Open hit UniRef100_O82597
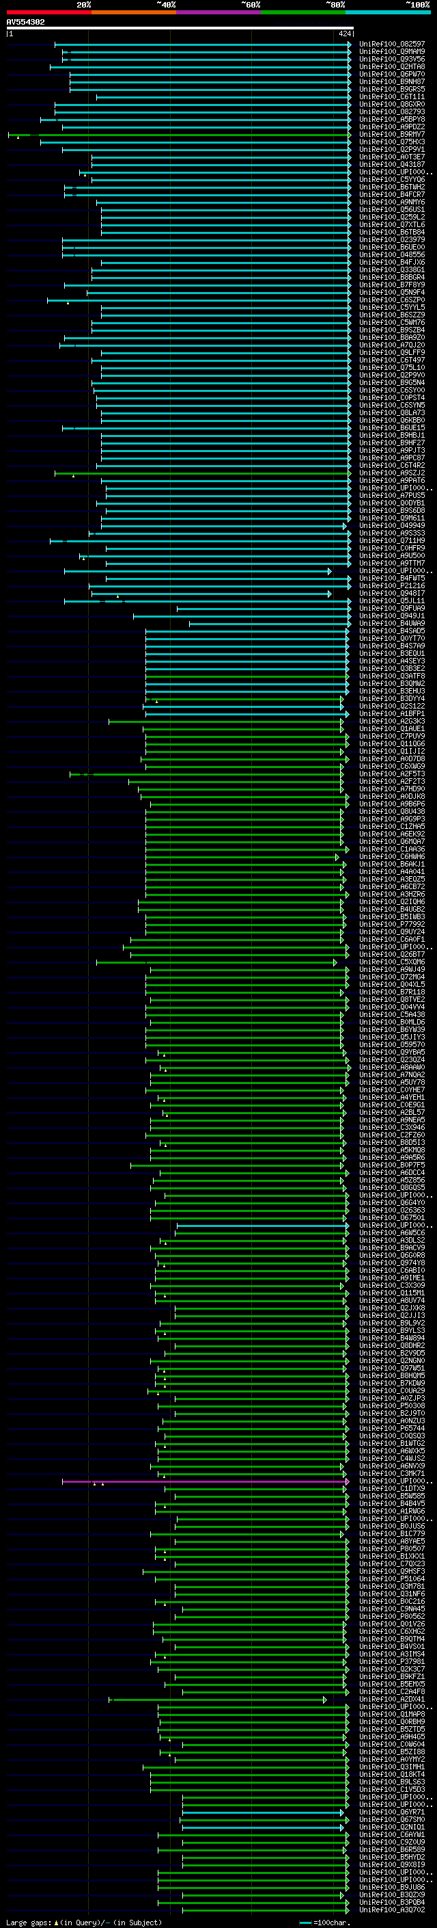Viewport: 437px width, 1928px height. 392,44
